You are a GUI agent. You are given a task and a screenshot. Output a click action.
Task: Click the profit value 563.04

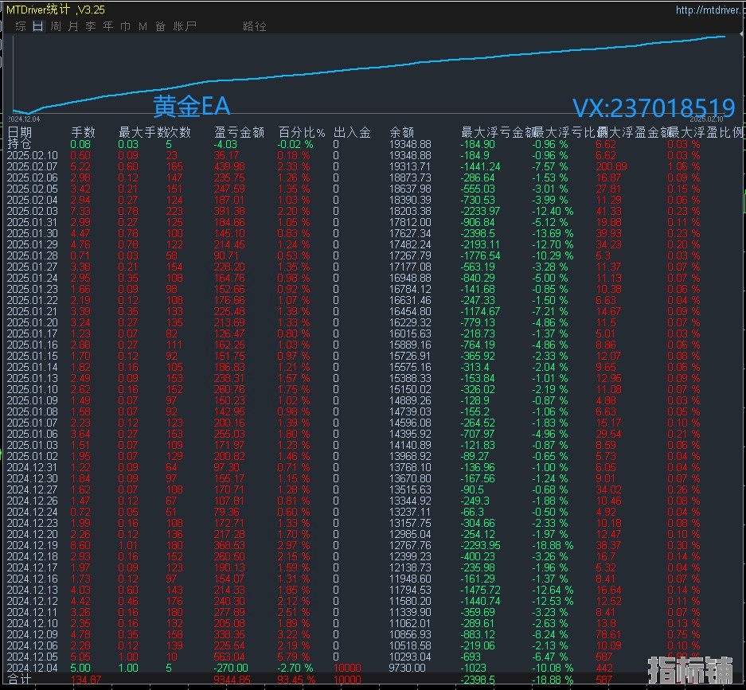point(229,657)
